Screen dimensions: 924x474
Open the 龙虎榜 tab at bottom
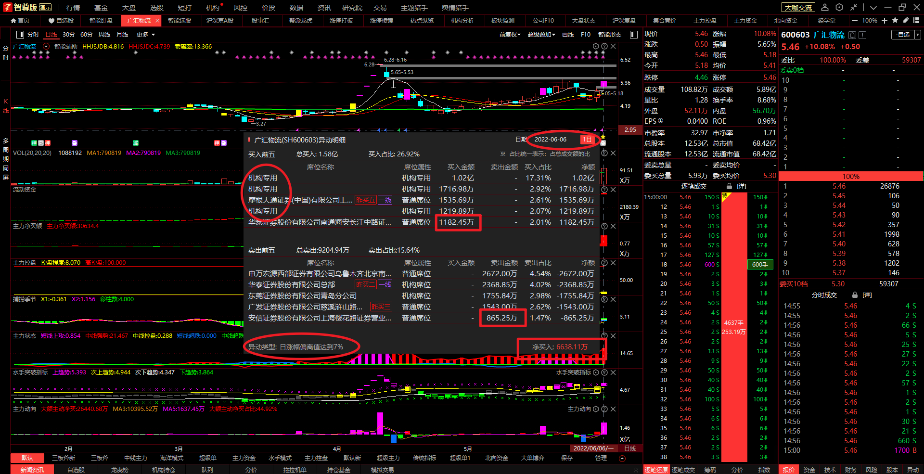tap(119, 470)
